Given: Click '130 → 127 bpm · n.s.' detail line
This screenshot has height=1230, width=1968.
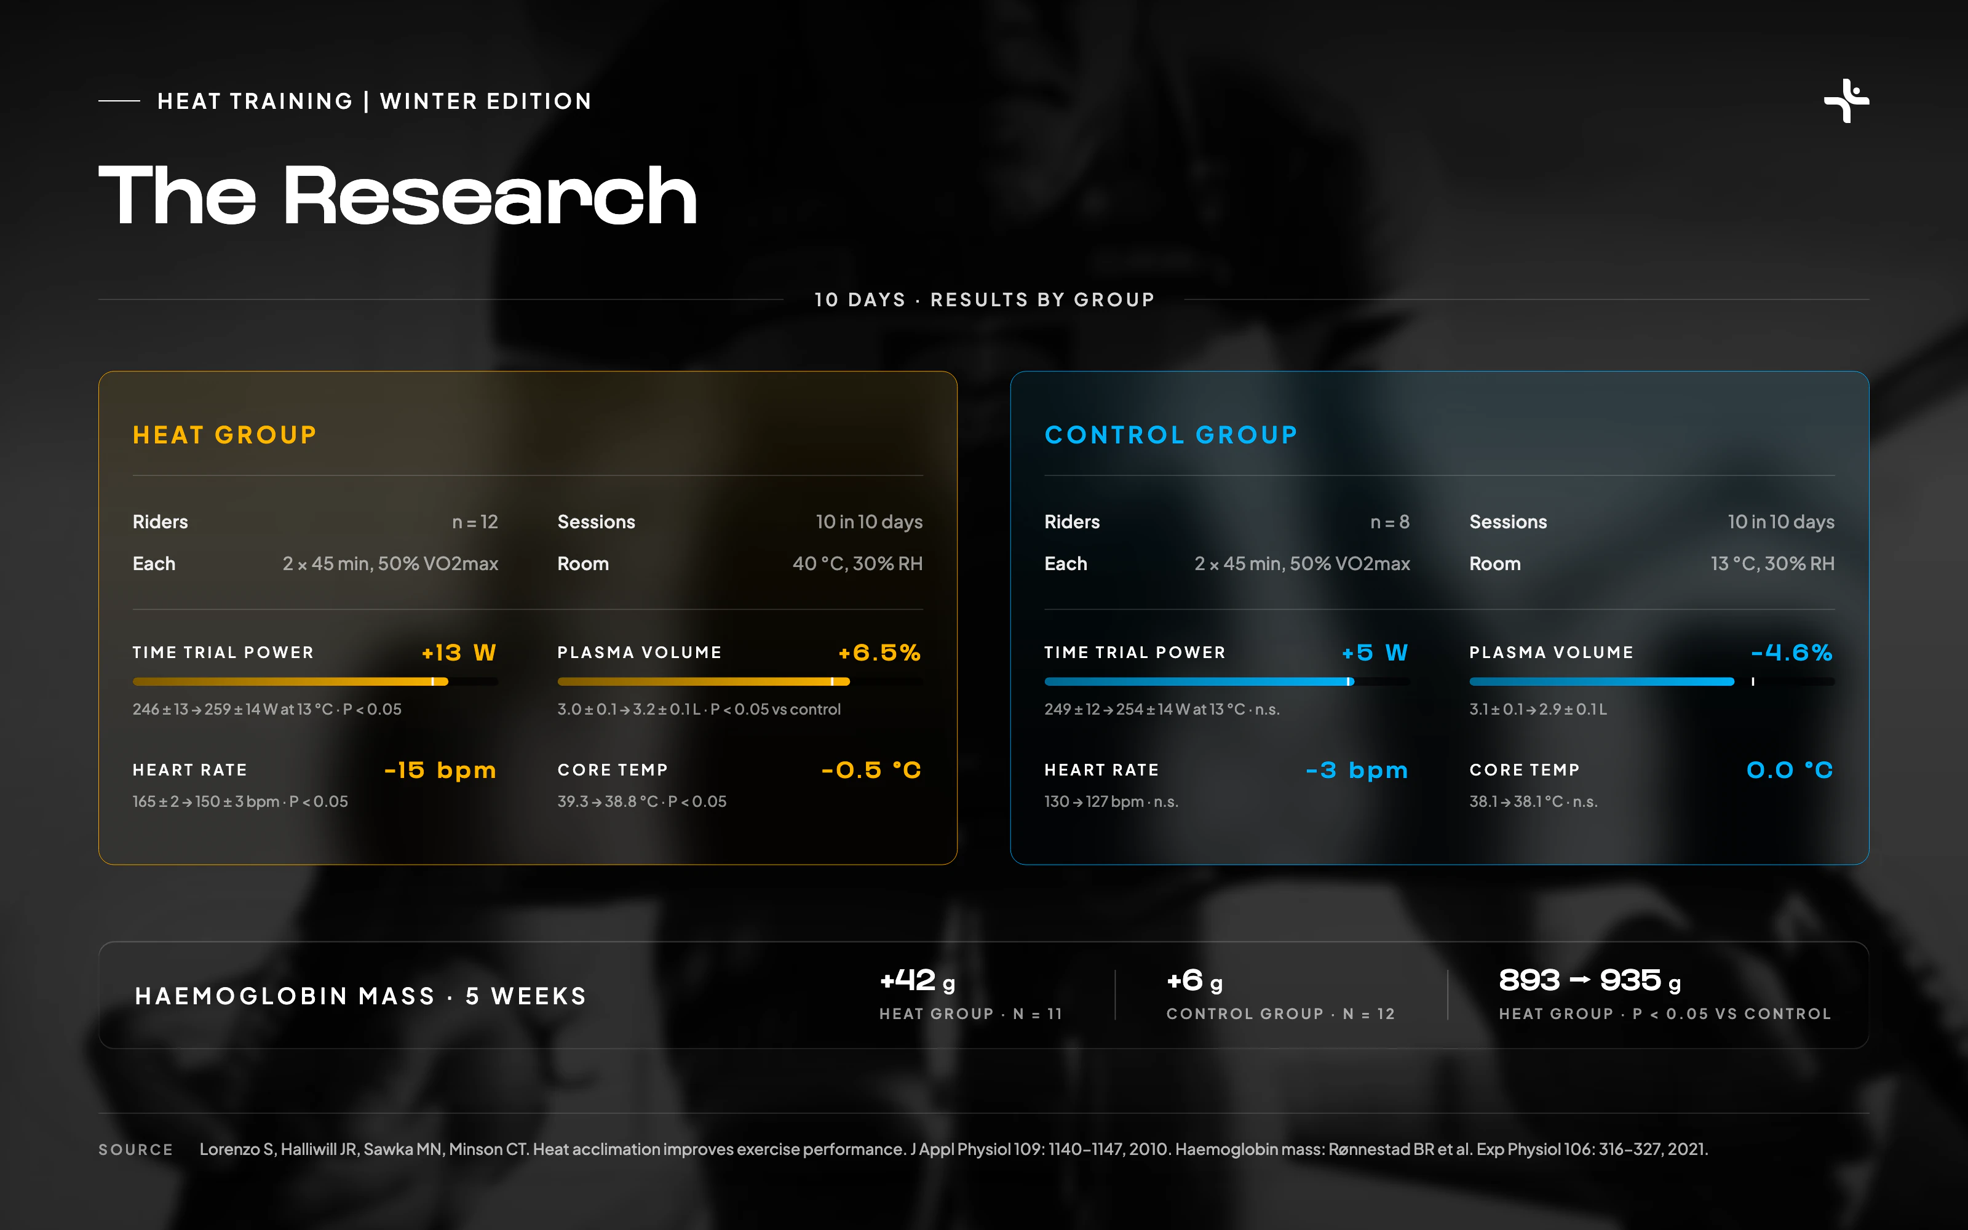Looking at the screenshot, I should click(x=1111, y=801).
